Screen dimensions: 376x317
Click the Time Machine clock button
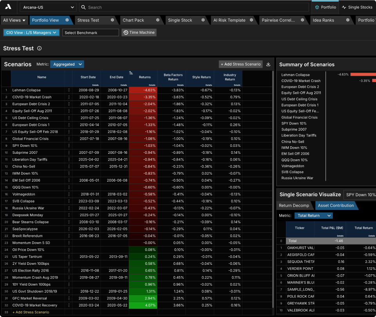(x=139, y=33)
